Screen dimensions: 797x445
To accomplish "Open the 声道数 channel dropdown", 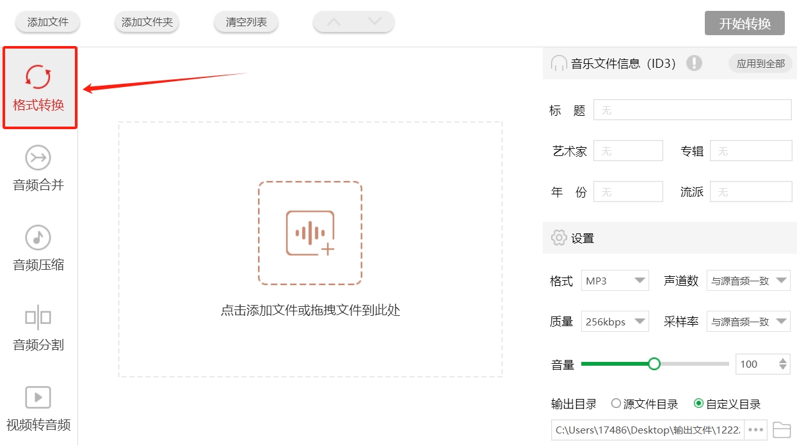I will coord(748,280).
